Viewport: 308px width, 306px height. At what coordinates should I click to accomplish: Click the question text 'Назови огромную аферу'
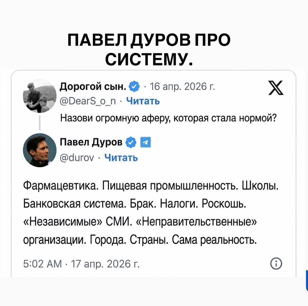168,118
